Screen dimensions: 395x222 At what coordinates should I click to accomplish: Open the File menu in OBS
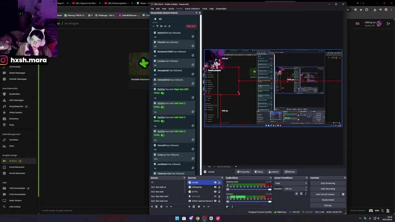(152, 9)
